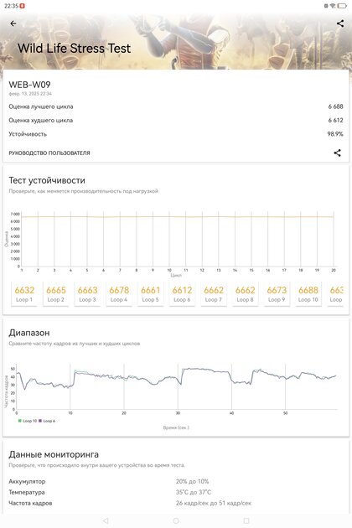The width and height of the screenshot is (352, 528).
Task: Toggle Loop 6 purple legend entry
Action: 47,421
